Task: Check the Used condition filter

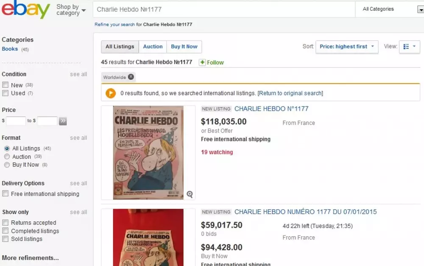Action: coord(6,93)
